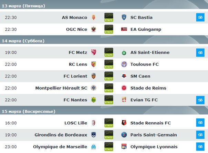Screen dimensions: 208x153
Task: Open the Girondins de Bordeaux team link
Action: 61,135
